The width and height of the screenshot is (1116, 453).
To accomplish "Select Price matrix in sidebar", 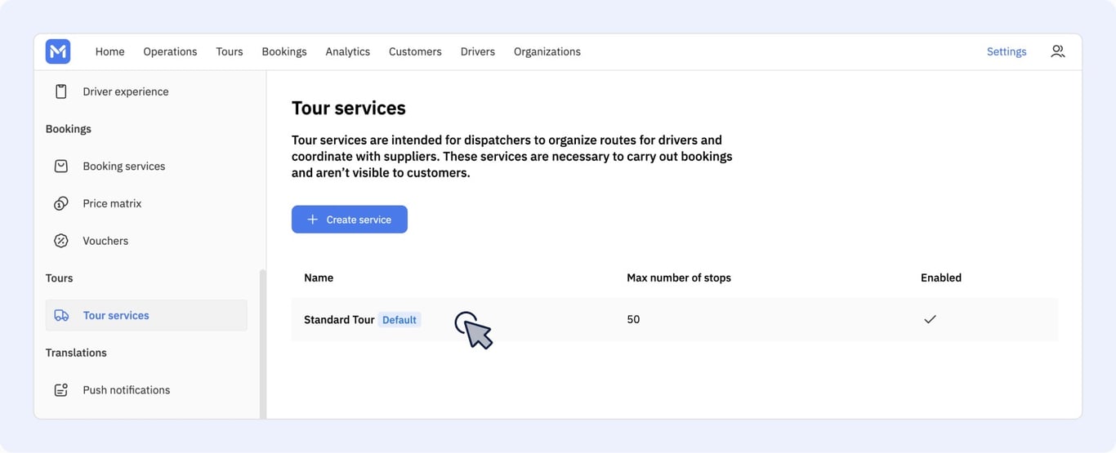I will [112, 203].
